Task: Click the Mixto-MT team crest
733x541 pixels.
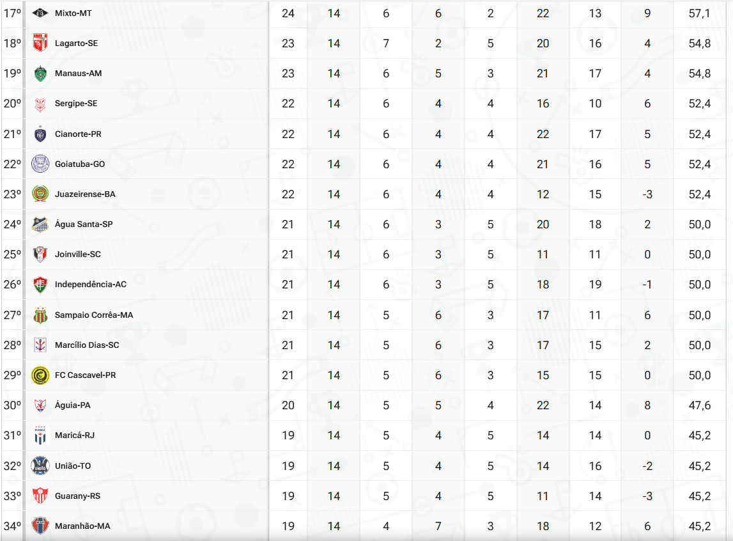Action: pos(40,13)
